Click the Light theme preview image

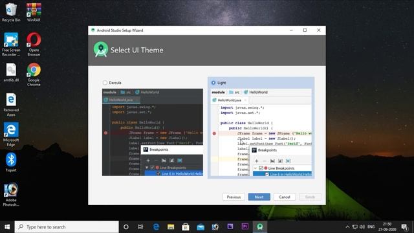coord(261,133)
